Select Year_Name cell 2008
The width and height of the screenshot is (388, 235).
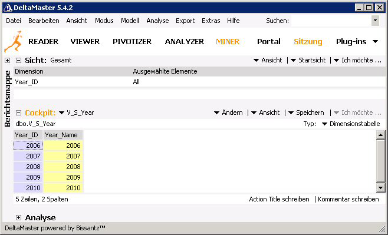[x=63, y=167]
